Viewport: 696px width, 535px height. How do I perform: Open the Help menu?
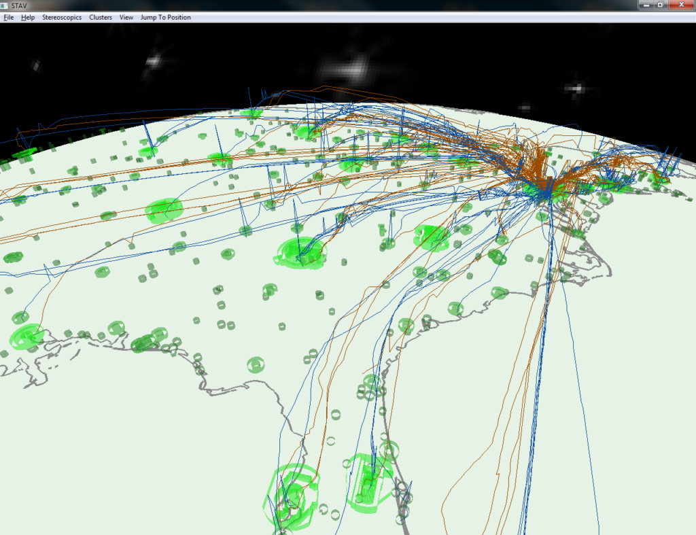click(27, 17)
